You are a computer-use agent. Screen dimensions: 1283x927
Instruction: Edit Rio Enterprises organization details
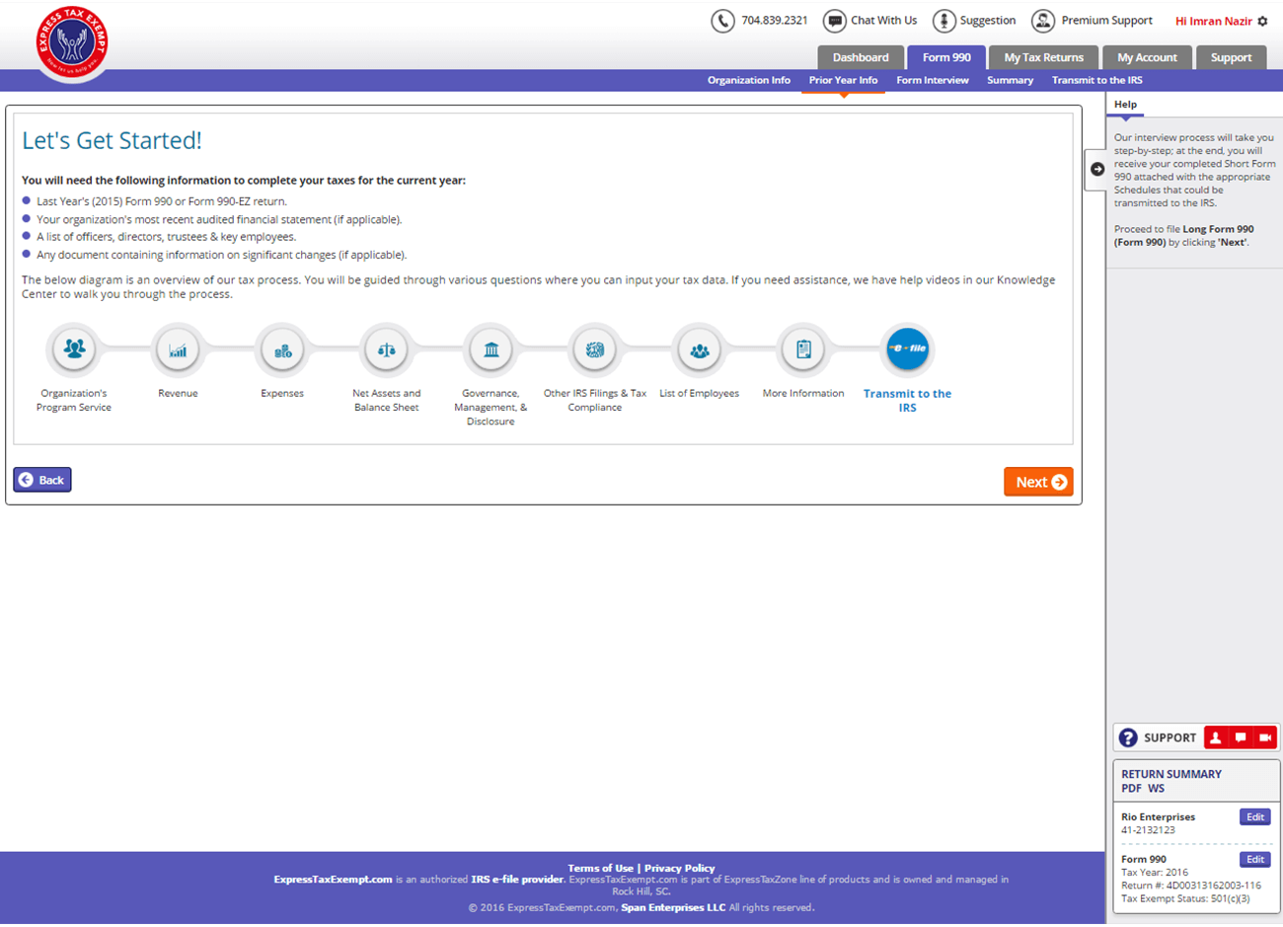1254,816
